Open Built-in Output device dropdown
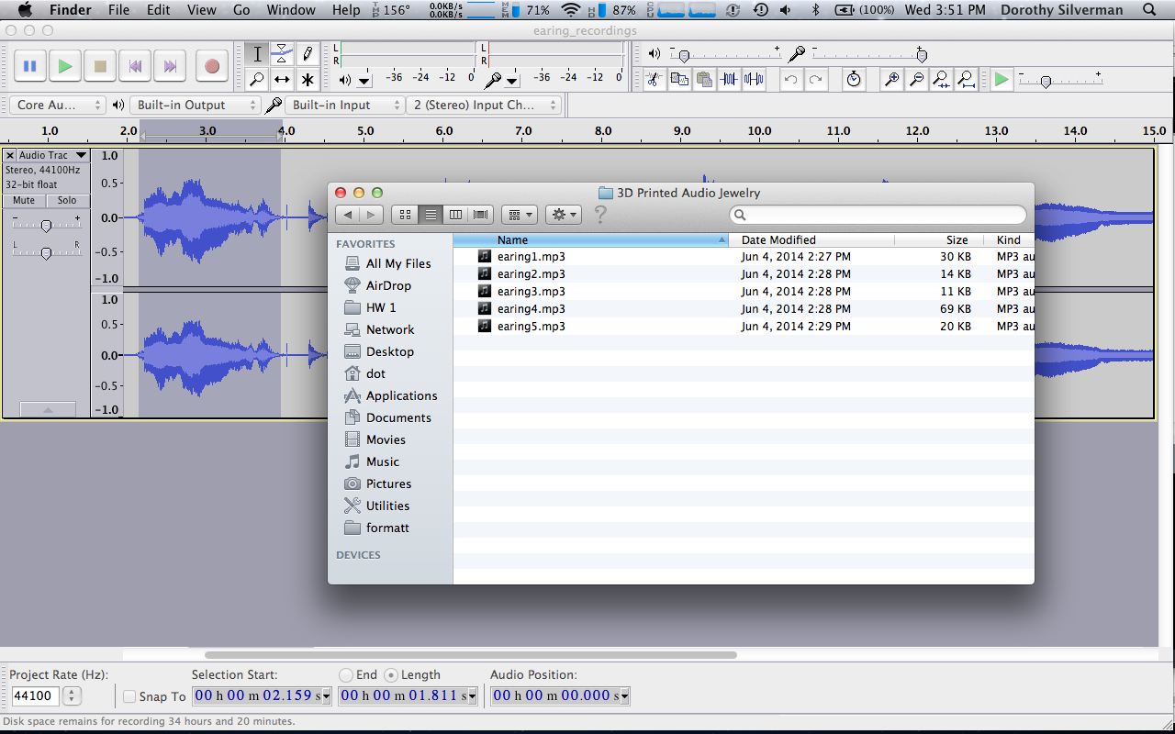Screen dimensions: 1175x734 tap(196, 105)
